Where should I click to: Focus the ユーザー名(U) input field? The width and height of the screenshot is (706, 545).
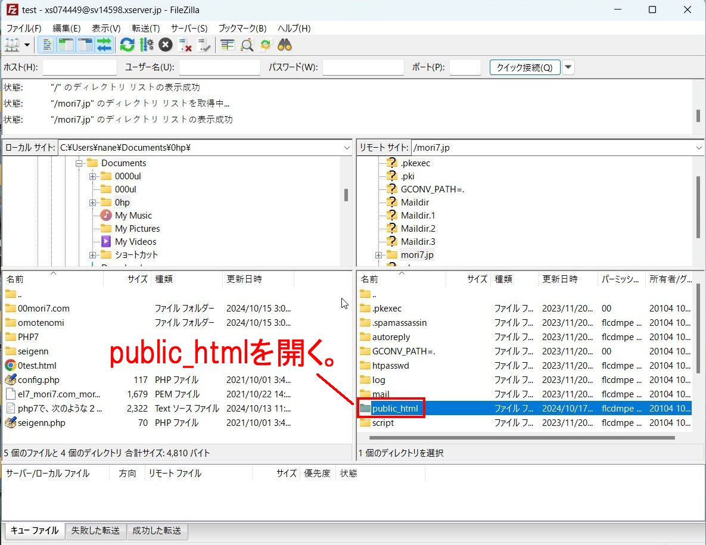220,67
